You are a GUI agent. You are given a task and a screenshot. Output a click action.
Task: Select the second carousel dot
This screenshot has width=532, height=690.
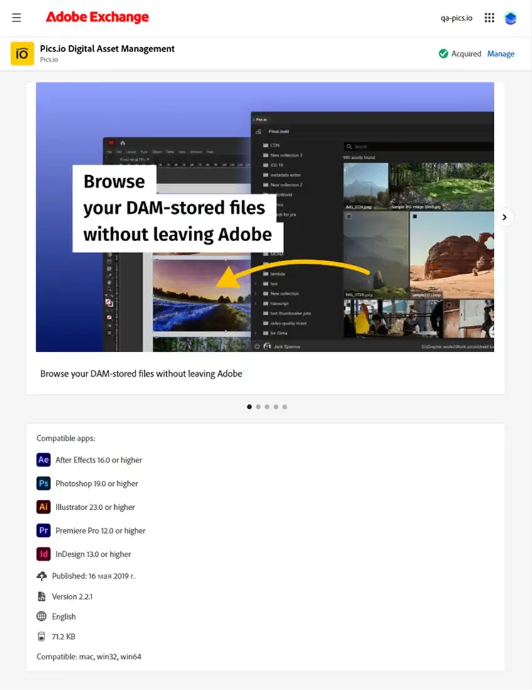pyautogui.click(x=258, y=407)
